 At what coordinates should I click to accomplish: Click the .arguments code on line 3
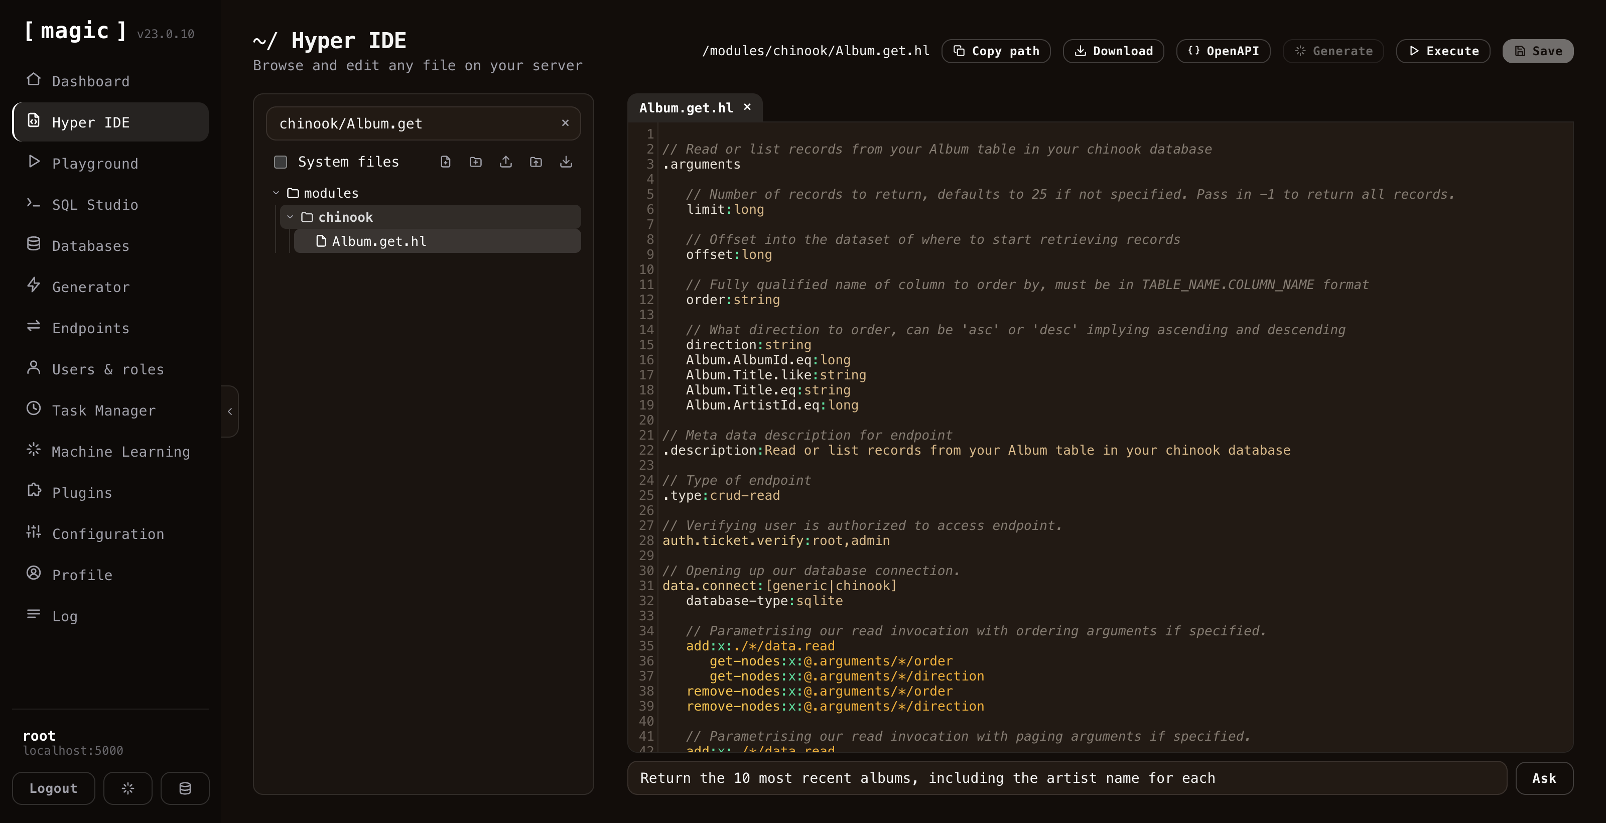(x=702, y=165)
